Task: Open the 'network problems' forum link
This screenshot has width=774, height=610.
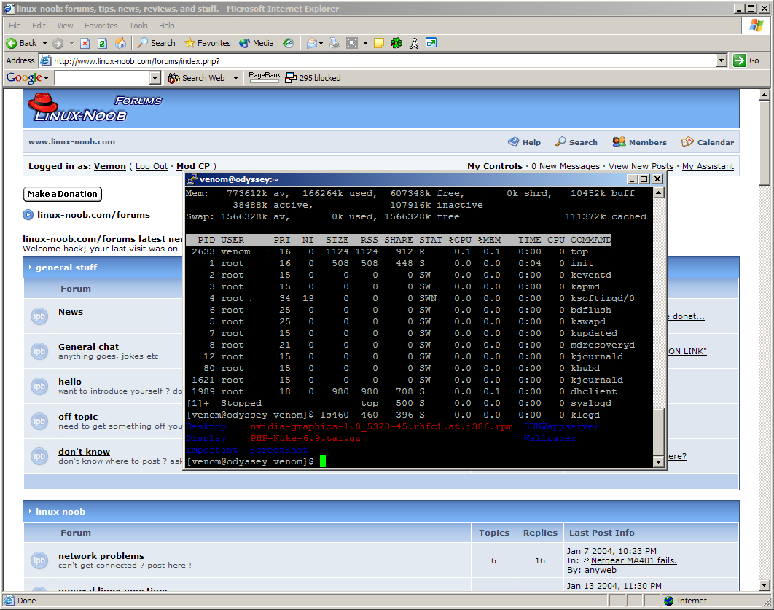Action: tap(101, 556)
